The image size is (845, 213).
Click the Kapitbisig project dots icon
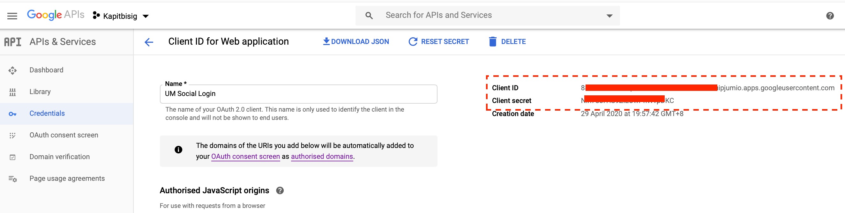96,15
